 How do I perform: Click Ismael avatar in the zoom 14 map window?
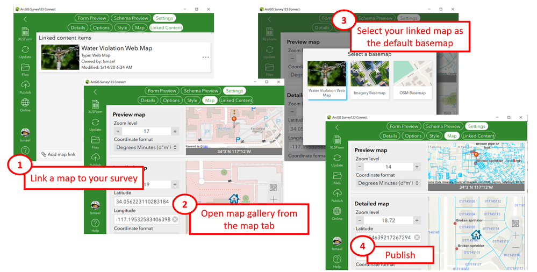click(x=337, y=241)
